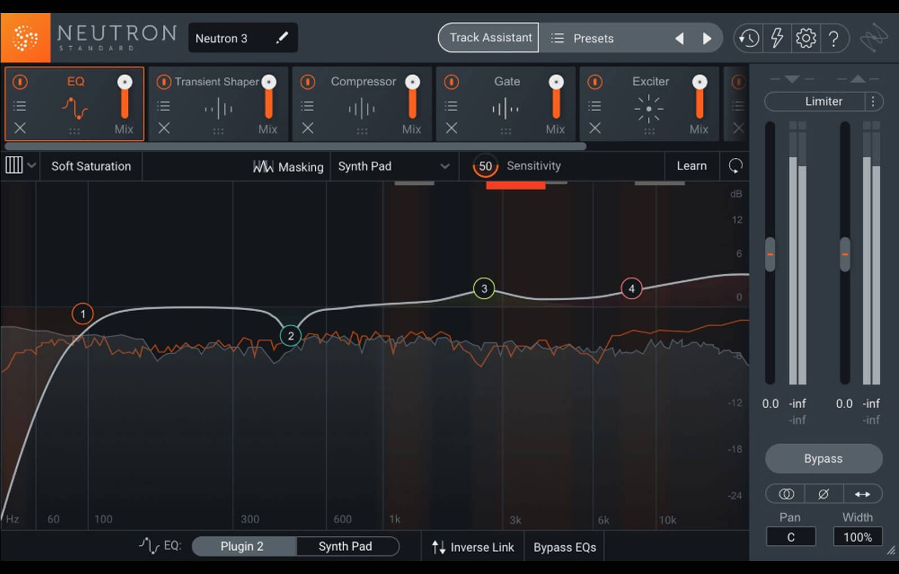Edit preset name with pencil icon

[x=282, y=38]
